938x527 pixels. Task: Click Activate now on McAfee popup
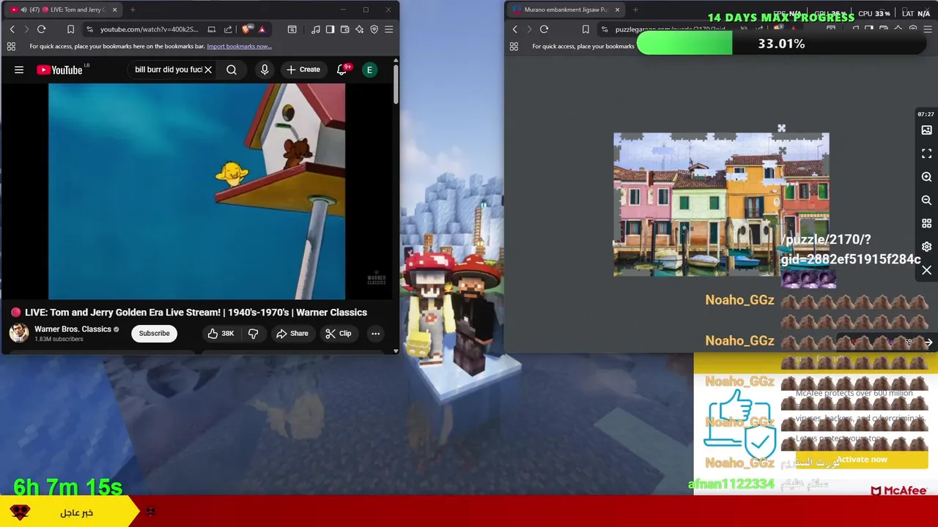click(862, 460)
